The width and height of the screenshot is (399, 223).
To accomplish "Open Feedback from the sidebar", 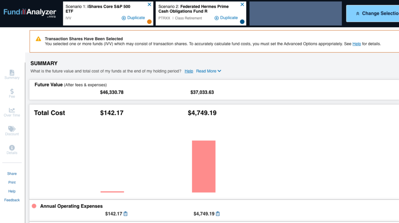I will 12,200.
